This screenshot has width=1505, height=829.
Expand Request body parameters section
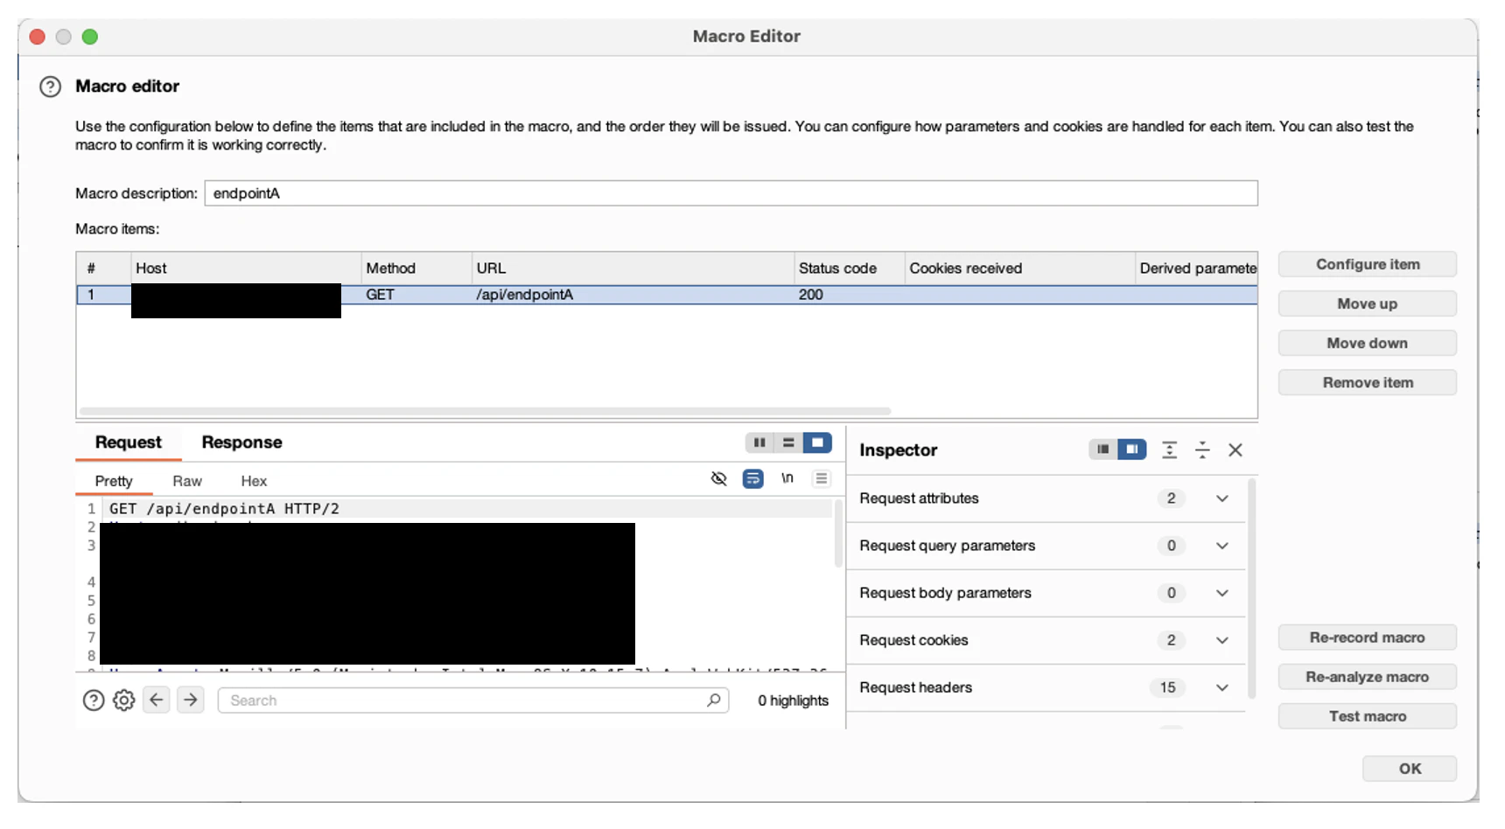click(1222, 593)
